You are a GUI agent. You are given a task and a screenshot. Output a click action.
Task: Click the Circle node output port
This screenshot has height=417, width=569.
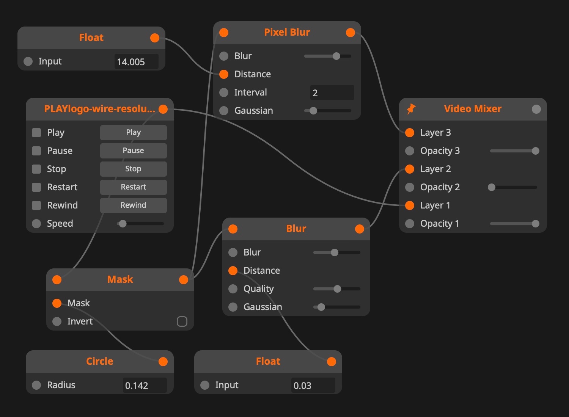pyautogui.click(x=163, y=362)
